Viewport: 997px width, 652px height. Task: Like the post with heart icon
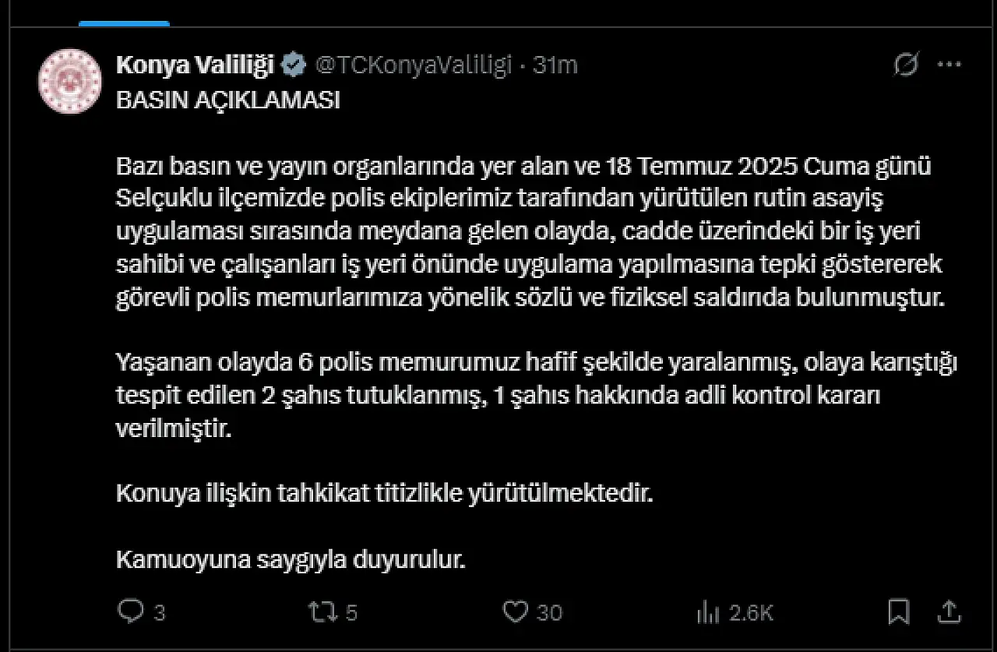point(516,611)
